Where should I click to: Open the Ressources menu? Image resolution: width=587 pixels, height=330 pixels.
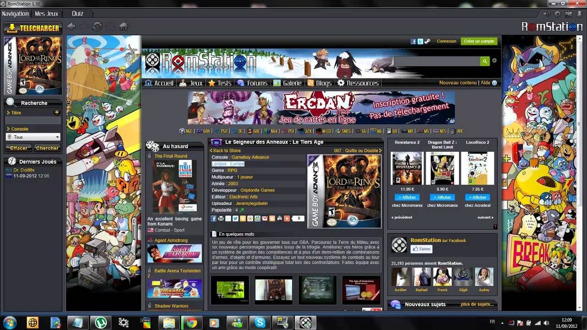point(358,83)
